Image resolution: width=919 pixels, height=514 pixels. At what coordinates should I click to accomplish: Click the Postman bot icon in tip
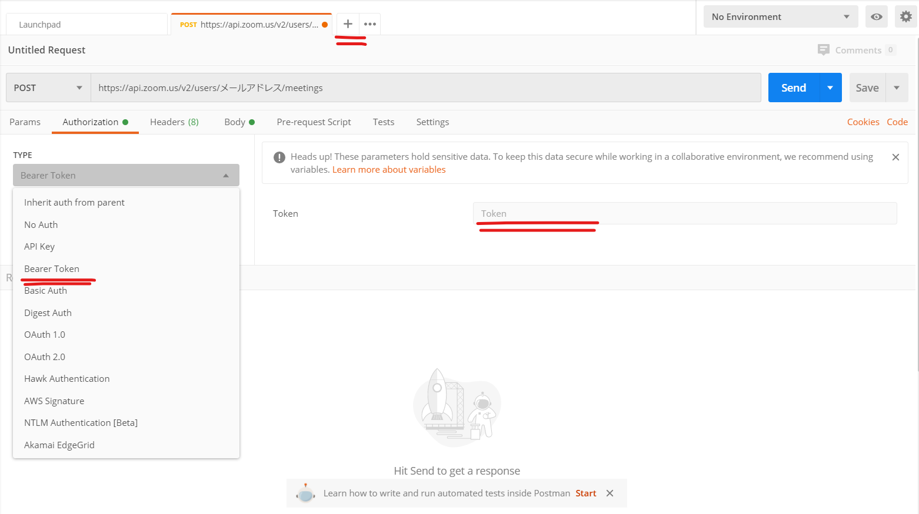click(x=306, y=493)
